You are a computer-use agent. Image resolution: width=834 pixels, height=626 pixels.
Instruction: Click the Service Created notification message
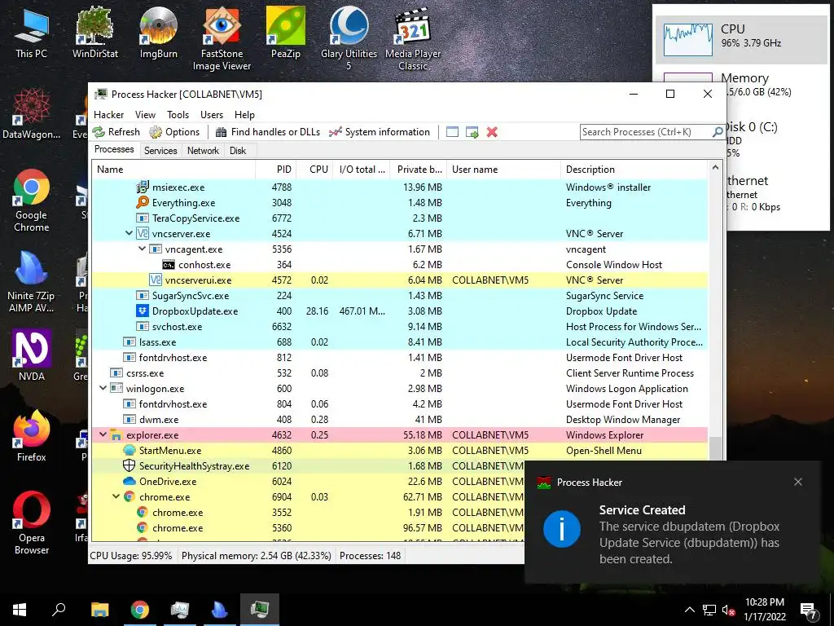pos(689,542)
